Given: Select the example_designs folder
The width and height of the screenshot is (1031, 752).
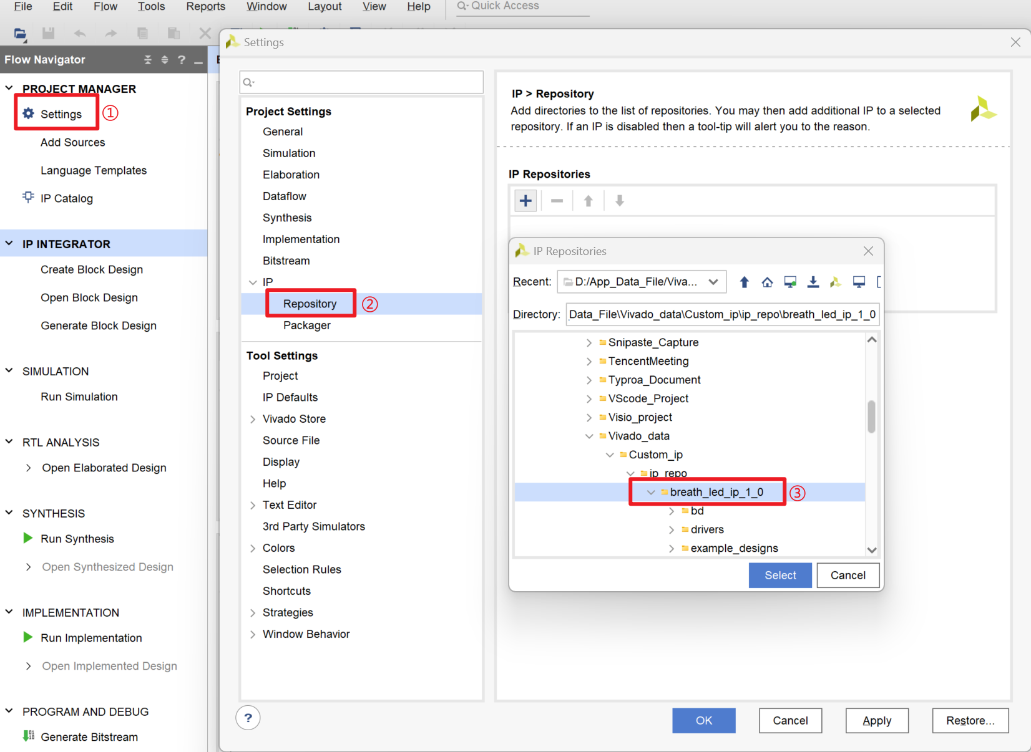Looking at the screenshot, I should [734, 548].
